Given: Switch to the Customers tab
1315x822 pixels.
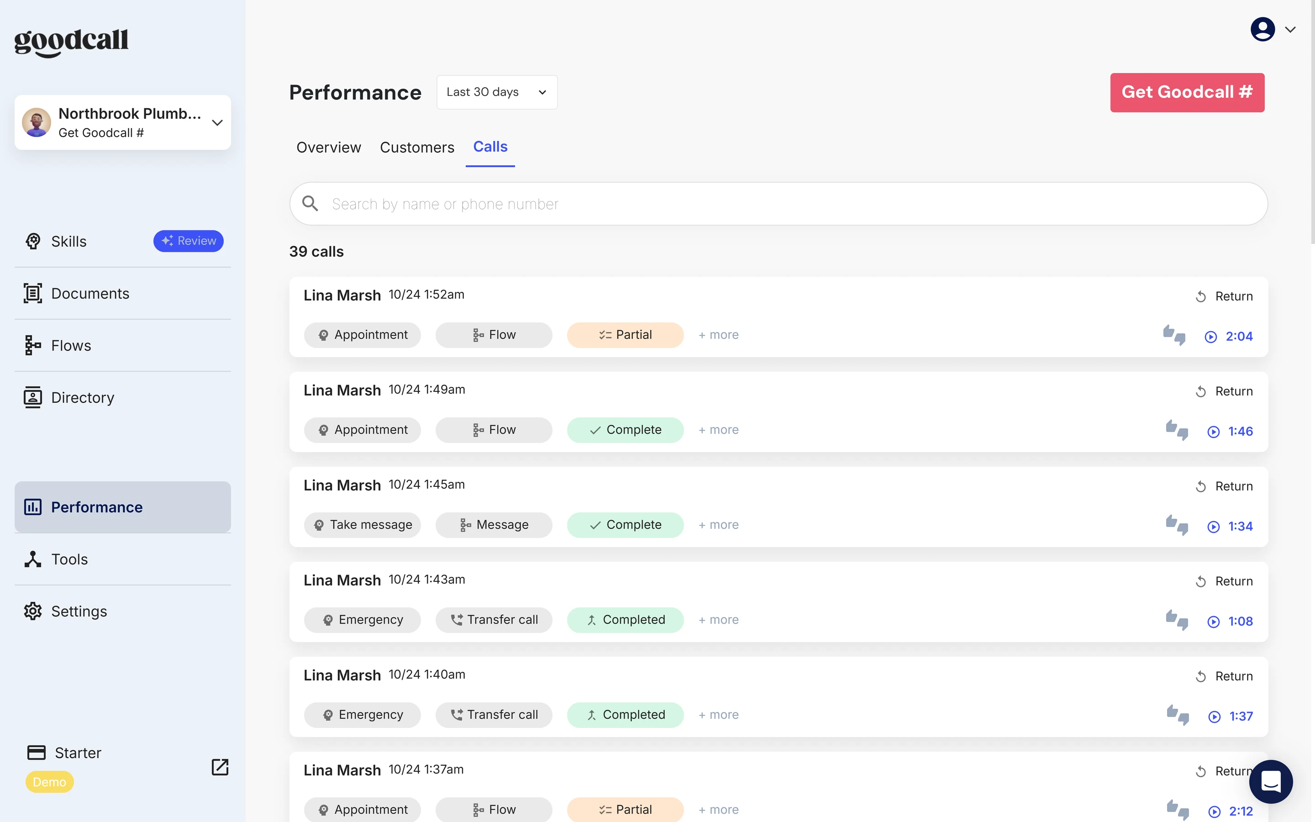Looking at the screenshot, I should pyautogui.click(x=417, y=148).
